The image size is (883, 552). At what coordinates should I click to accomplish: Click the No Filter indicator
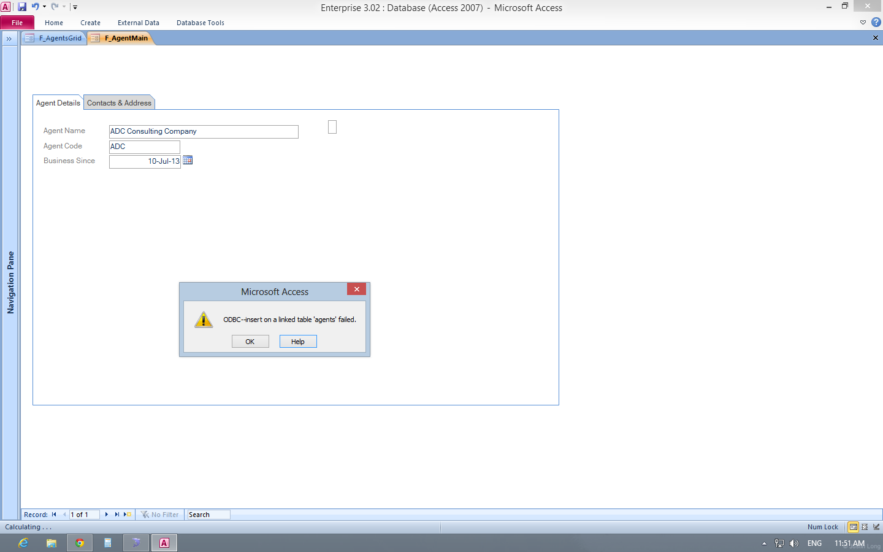pos(160,515)
